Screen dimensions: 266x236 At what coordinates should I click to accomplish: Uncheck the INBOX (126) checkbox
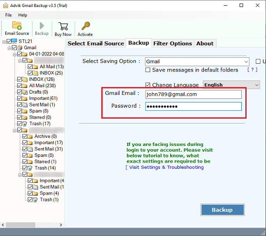19,79
